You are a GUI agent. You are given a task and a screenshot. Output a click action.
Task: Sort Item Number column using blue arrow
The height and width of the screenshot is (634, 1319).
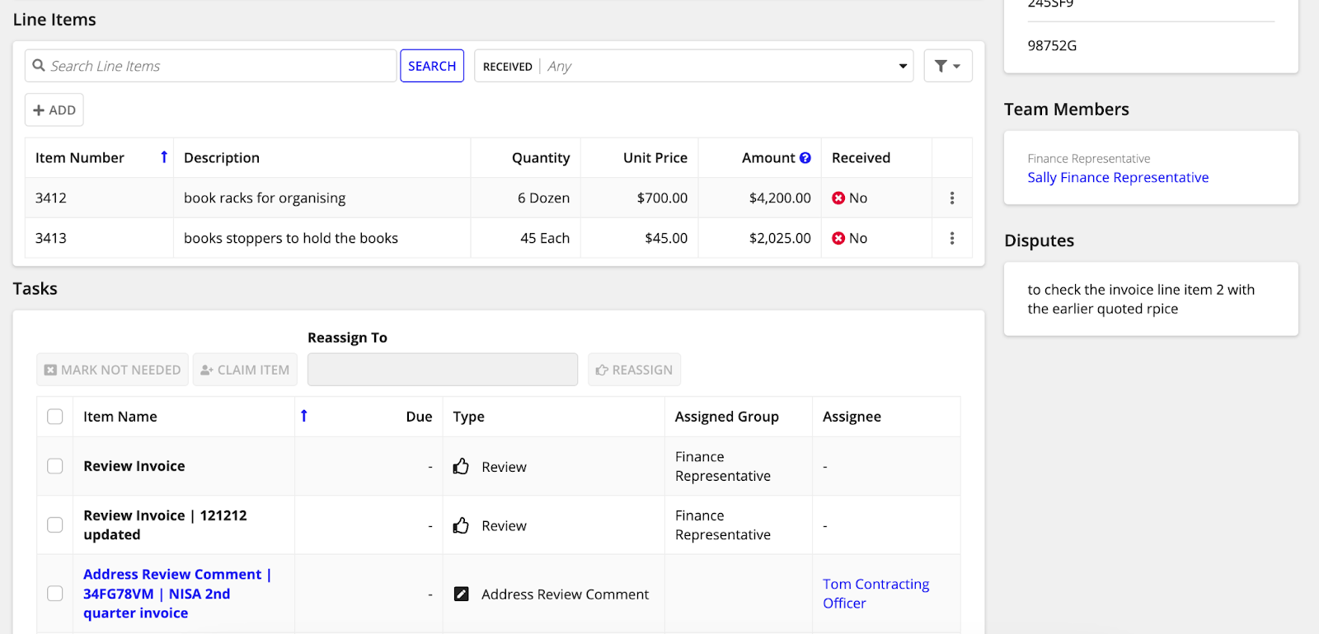coord(164,157)
